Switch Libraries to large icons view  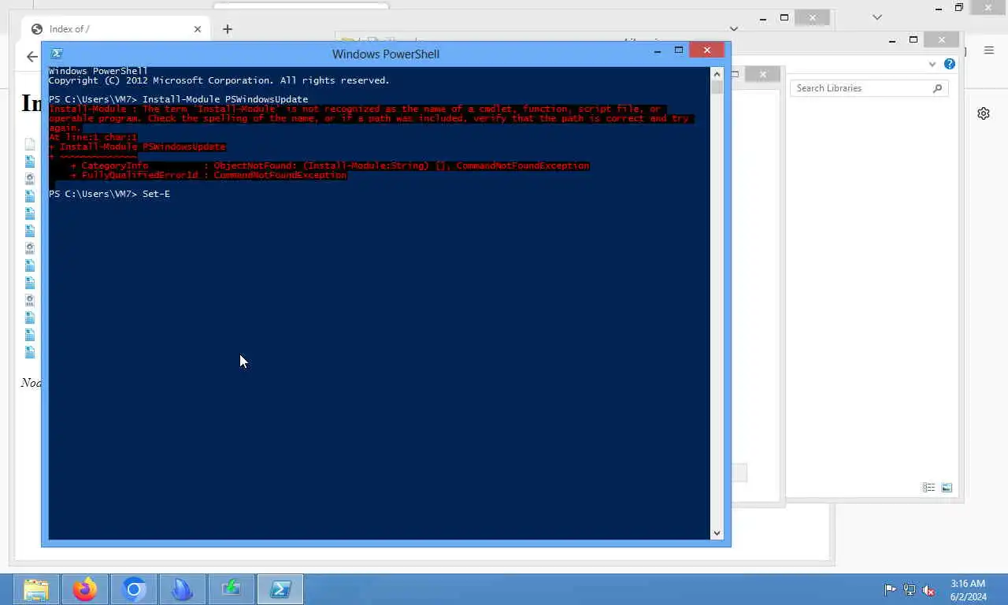(947, 488)
